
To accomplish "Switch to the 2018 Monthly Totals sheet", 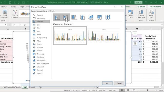I will pyautogui.click(x=12, y=87).
